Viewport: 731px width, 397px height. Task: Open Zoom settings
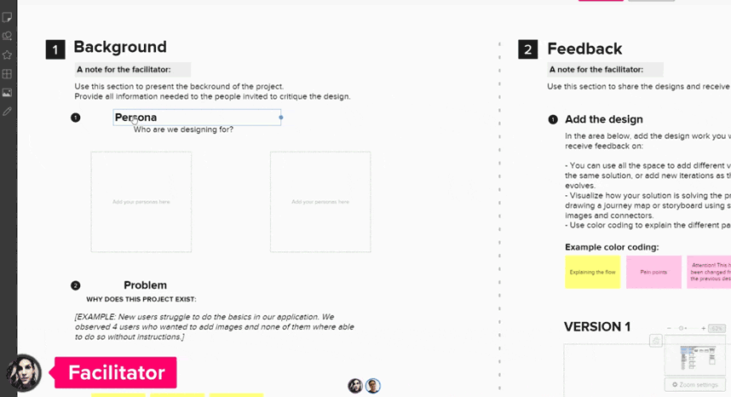coord(695,385)
